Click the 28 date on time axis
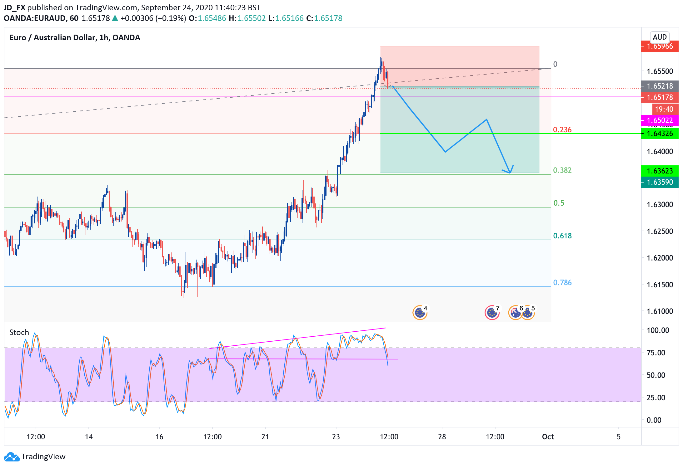Image resolution: width=683 pixels, height=468 pixels. point(442,437)
